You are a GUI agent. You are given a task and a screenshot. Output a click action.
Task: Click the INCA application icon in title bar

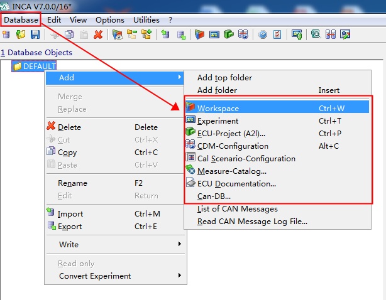click(4, 6)
